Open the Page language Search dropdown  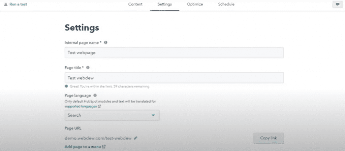click(112, 115)
